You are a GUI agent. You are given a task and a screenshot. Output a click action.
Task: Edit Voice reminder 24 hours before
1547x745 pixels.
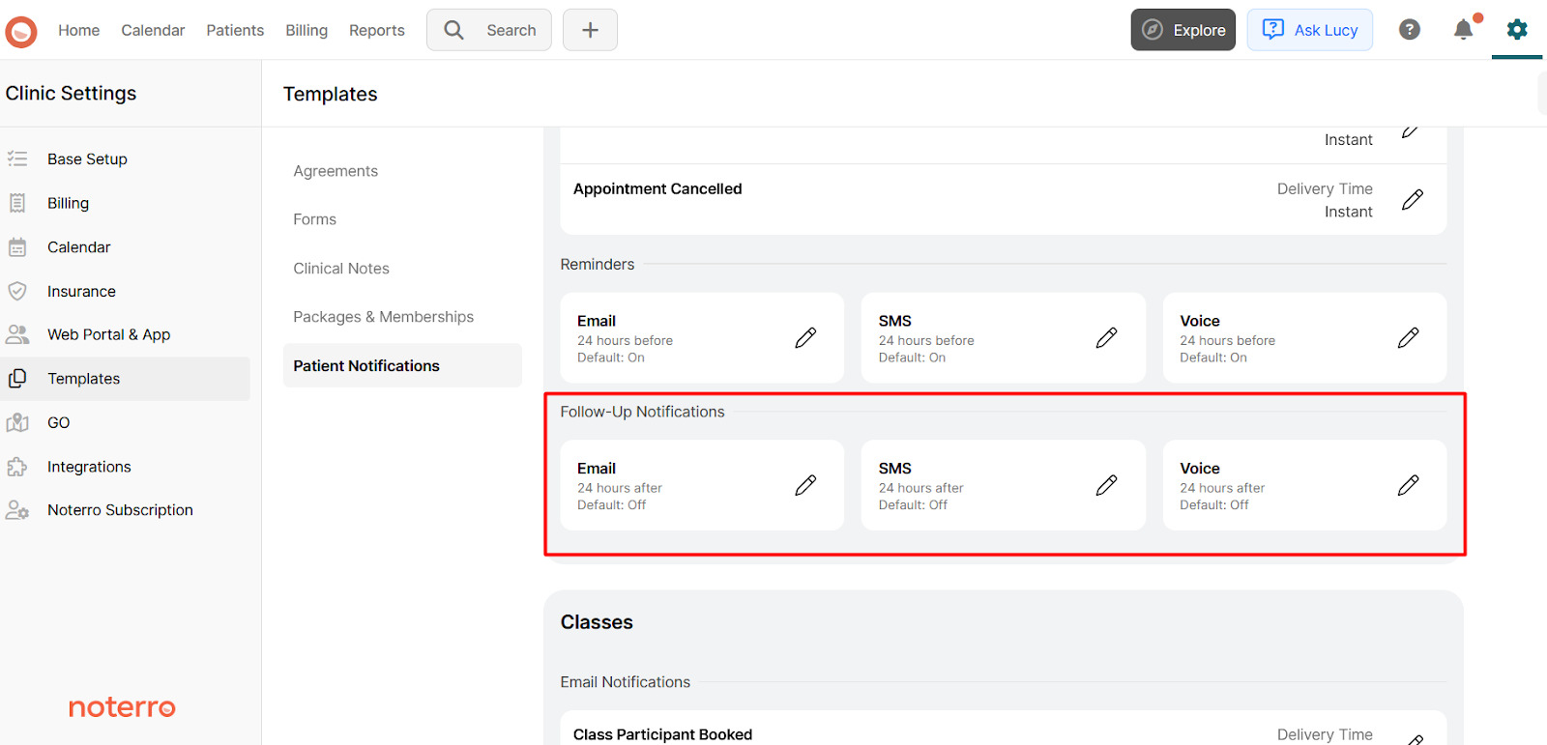[x=1409, y=337]
